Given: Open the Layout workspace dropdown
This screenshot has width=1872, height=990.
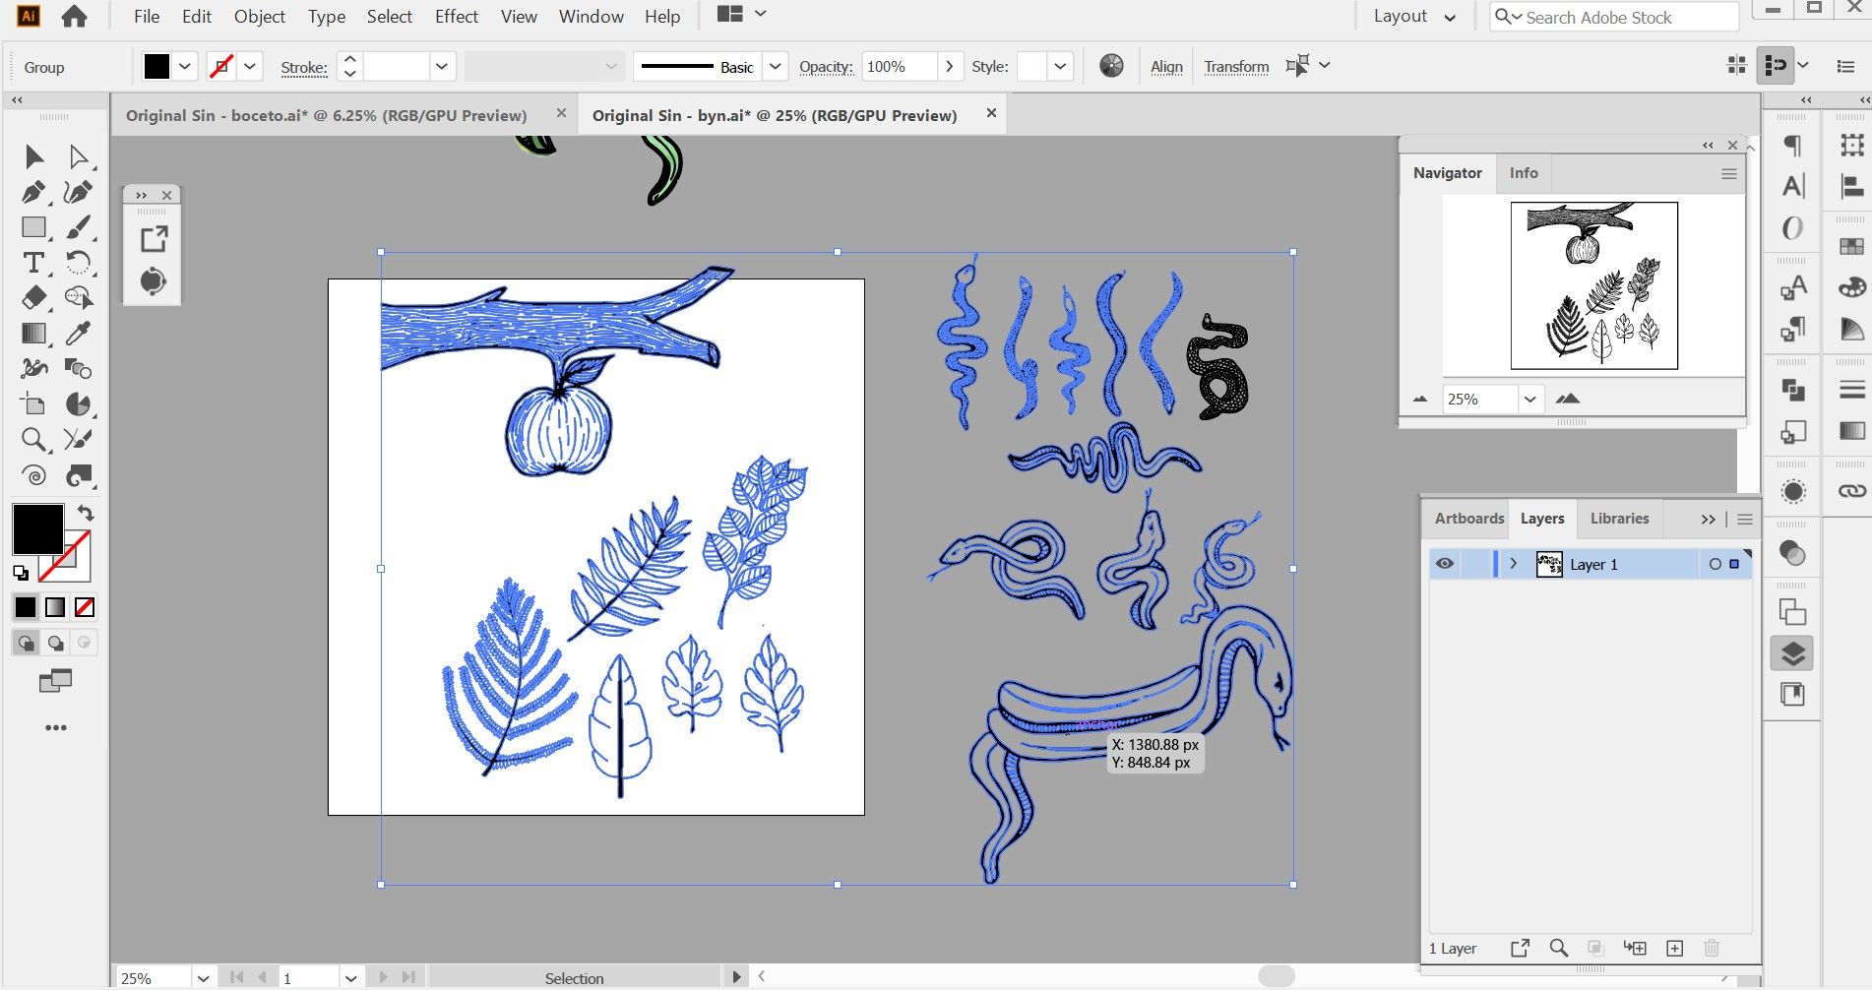Looking at the screenshot, I should (1414, 17).
